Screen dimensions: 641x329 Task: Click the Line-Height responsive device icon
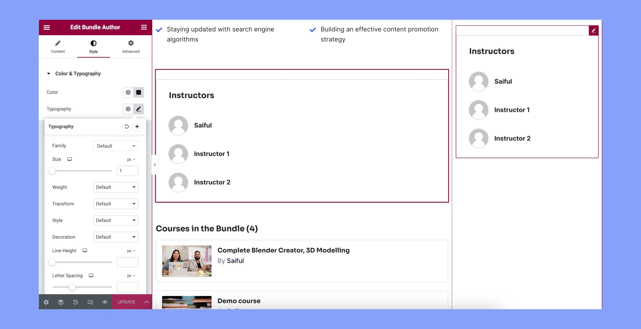(x=85, y=251)
